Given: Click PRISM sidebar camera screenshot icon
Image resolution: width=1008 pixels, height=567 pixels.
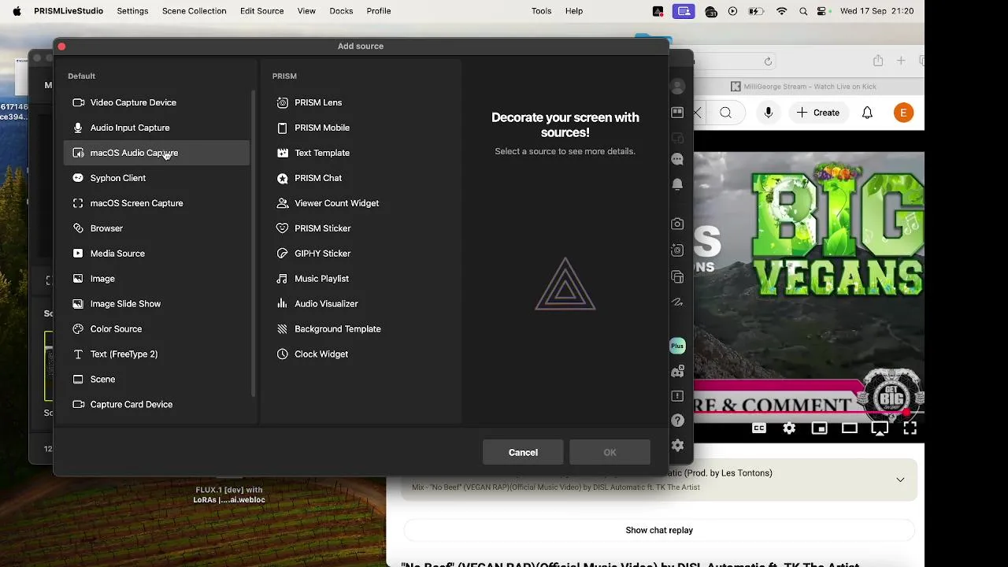Looking at the screenshot, I should (x=677, y=224).
